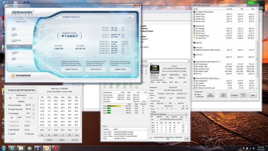
Task: Click Configure button in HWiNFO
Action: pyautogui.click(x=234, y=95)
